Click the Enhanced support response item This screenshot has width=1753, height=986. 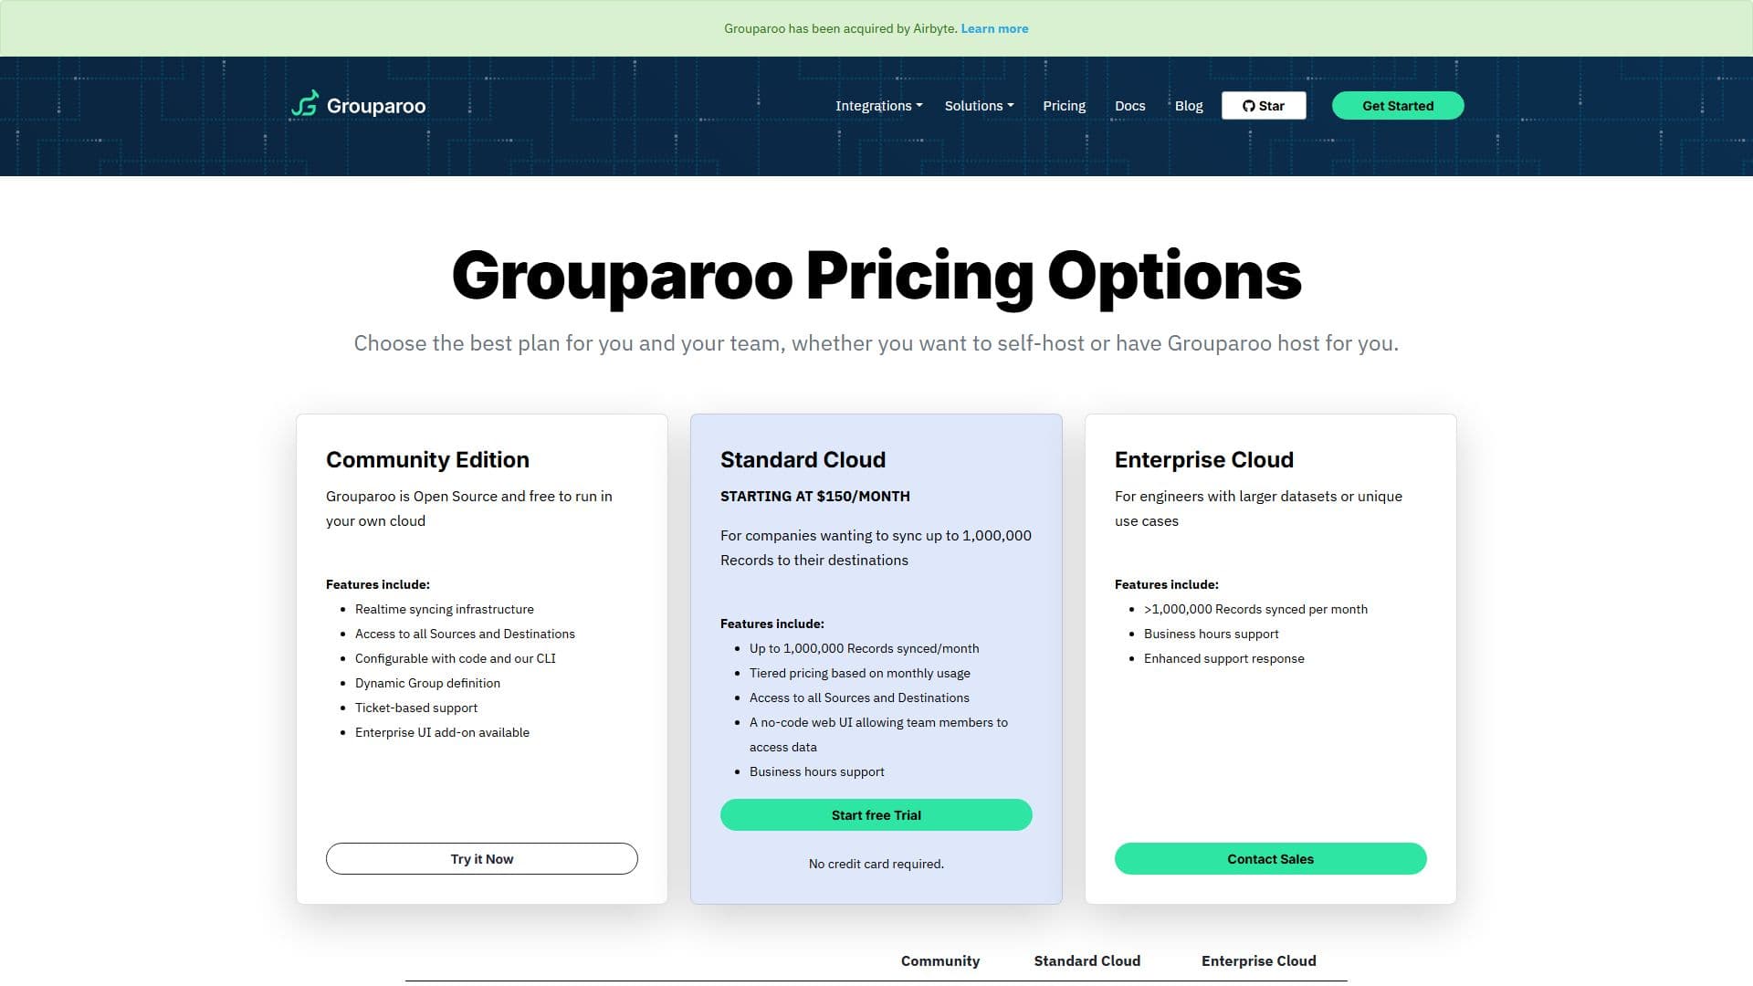coord(1224,658)
